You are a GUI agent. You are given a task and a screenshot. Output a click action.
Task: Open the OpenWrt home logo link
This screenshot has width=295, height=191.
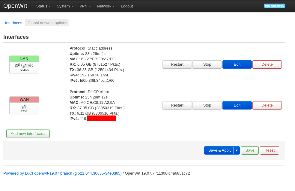pyautogui.click(x=15, y=6)
